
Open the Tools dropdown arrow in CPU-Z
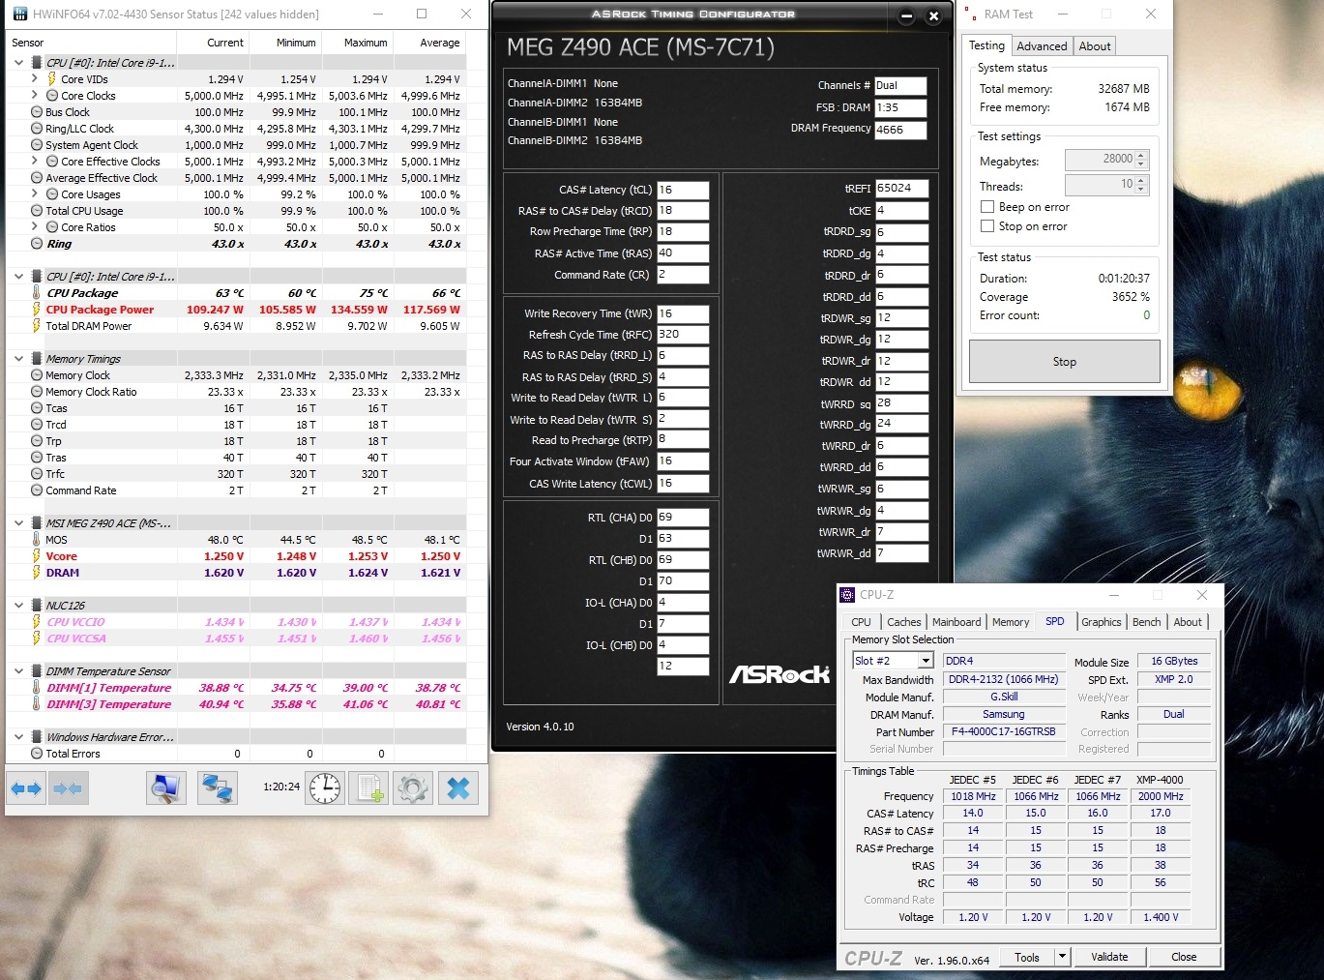click(1062, 957)
